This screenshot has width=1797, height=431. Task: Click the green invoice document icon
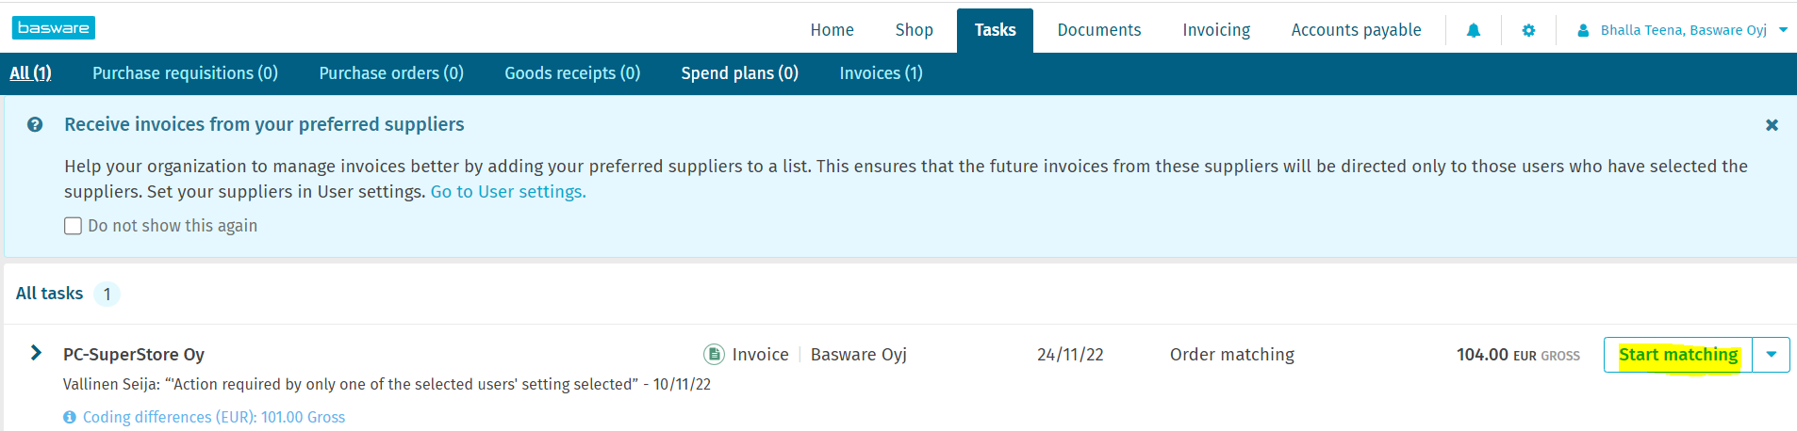(x=714, y=355)
